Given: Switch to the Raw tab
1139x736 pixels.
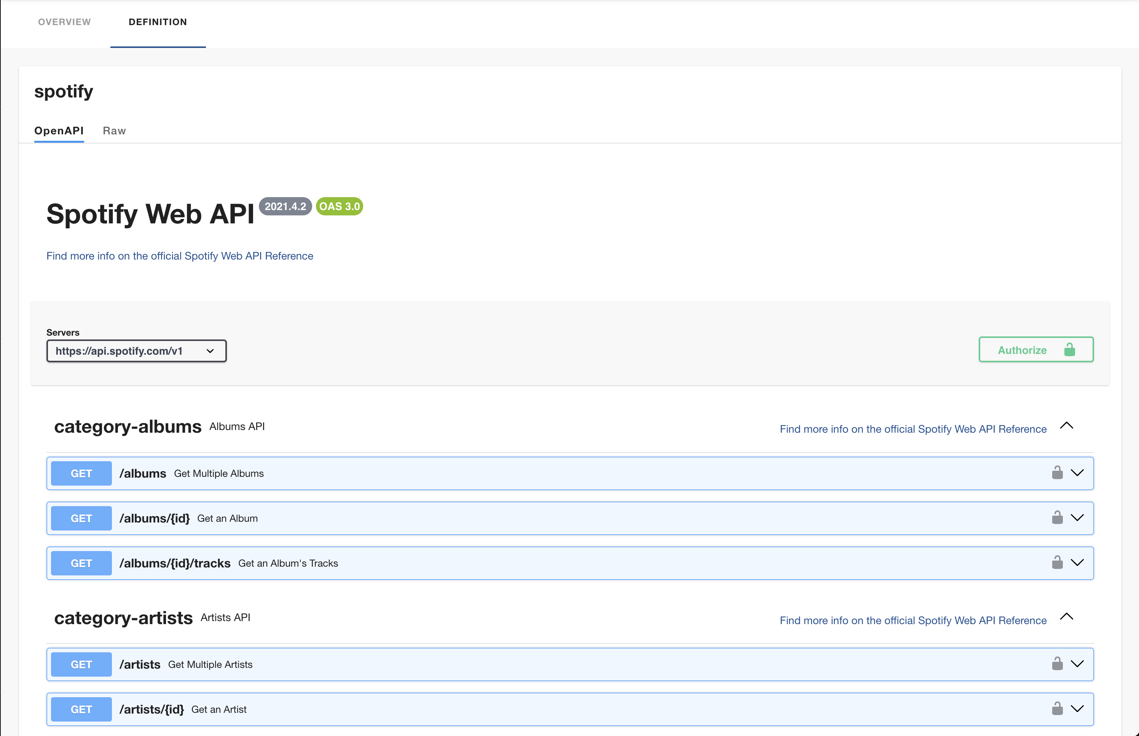Looking at the screenshot, I should coord(114,131).
